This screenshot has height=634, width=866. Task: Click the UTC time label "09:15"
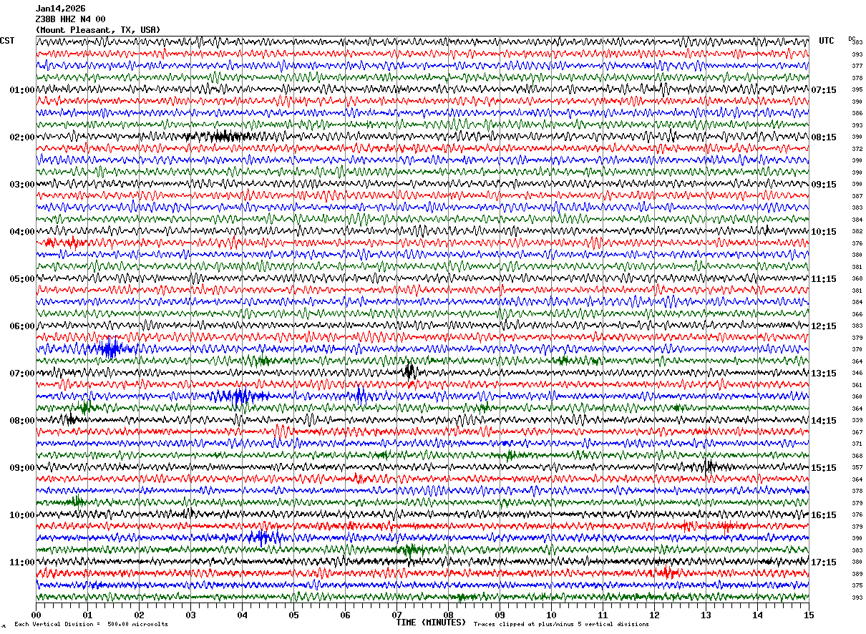click(x=824, y=185)
